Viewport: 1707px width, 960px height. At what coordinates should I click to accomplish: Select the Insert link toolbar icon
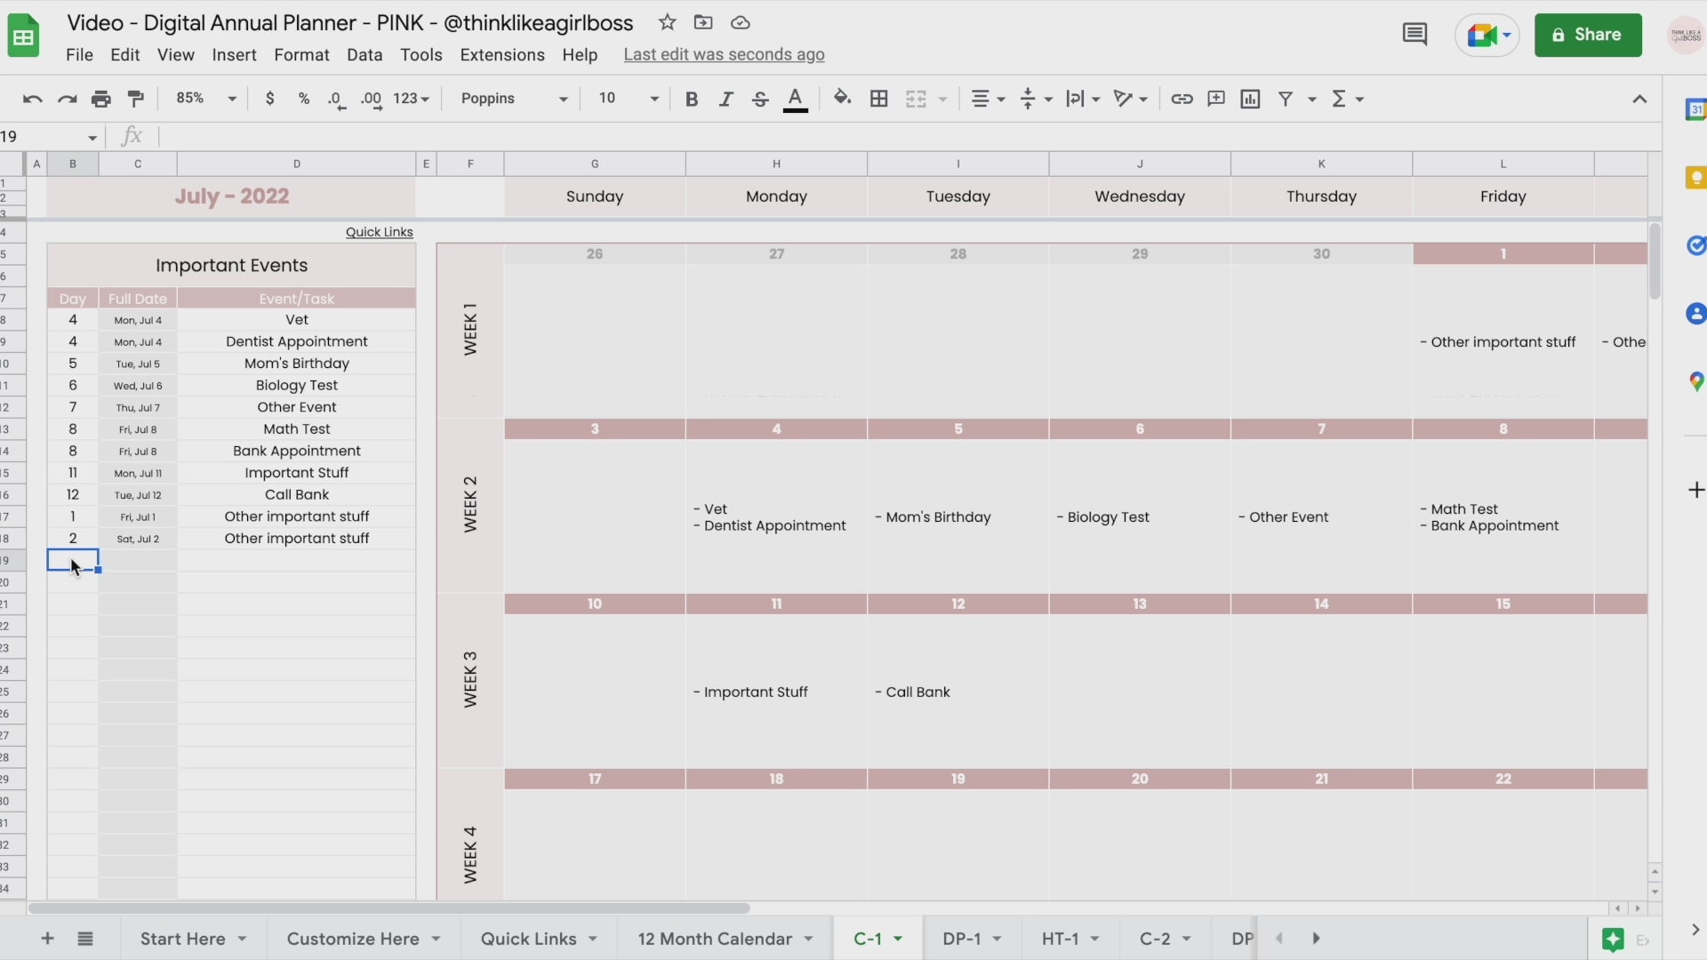point(1182,99)
